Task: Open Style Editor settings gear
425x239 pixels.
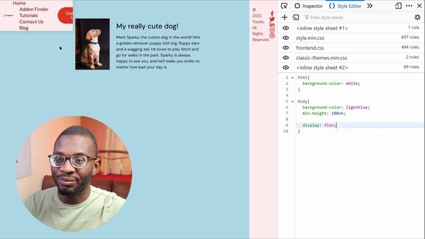Action: click(418, 17)
